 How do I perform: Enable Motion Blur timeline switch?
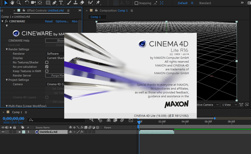click(x=122, y=120)
